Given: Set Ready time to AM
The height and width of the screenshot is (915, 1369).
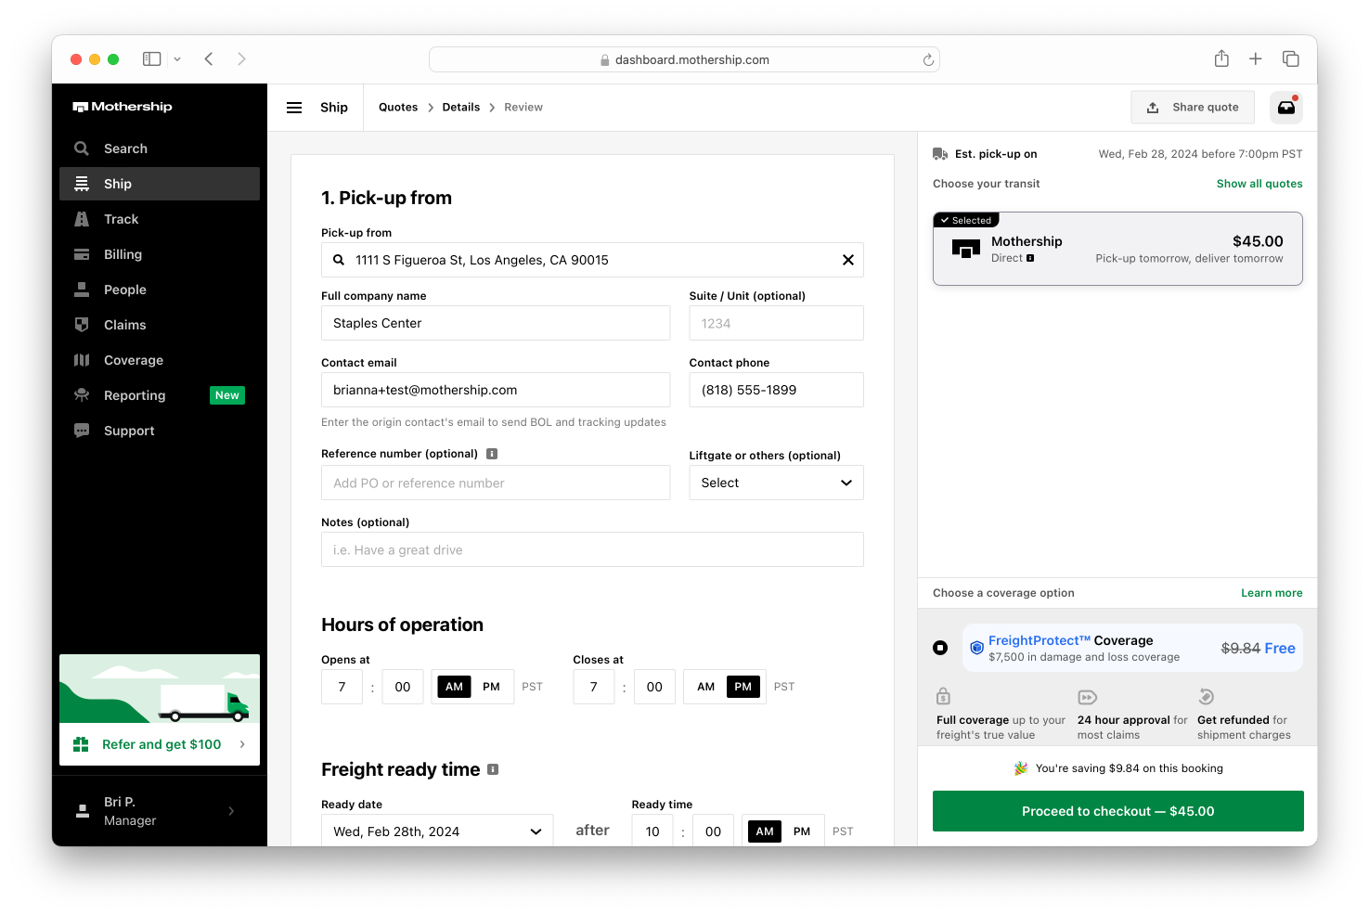Looking at the screenshot, I should pos(765,831).
